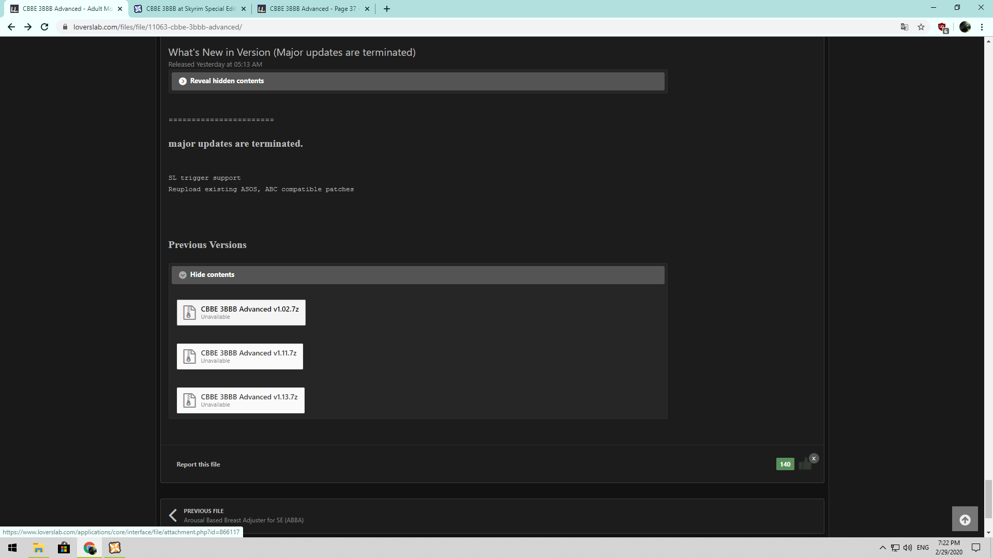Screen dimensions: 993x558
Task: Open CBBE 3BBB Advanced v1.13.7z attachment
Action: [x=240, y=400]
